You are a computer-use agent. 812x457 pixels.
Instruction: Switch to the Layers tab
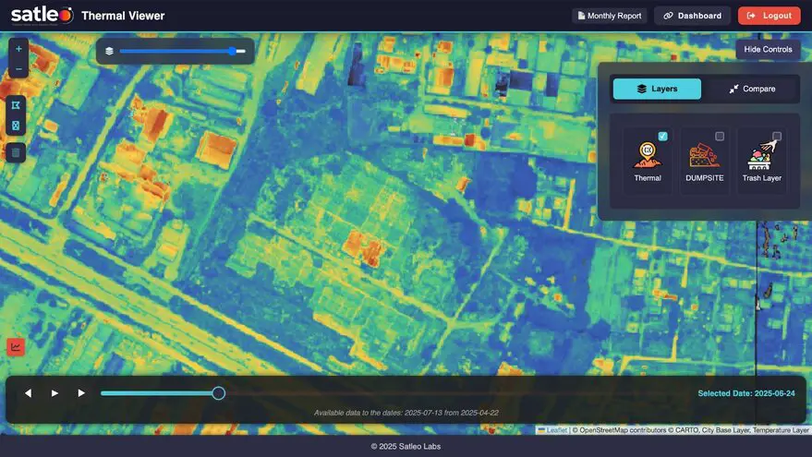(657, 89)
